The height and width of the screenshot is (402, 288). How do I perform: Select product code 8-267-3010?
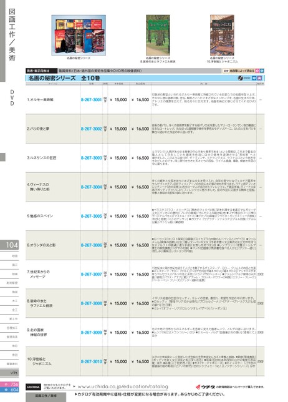pyautogui.click(x=92, y=361)
